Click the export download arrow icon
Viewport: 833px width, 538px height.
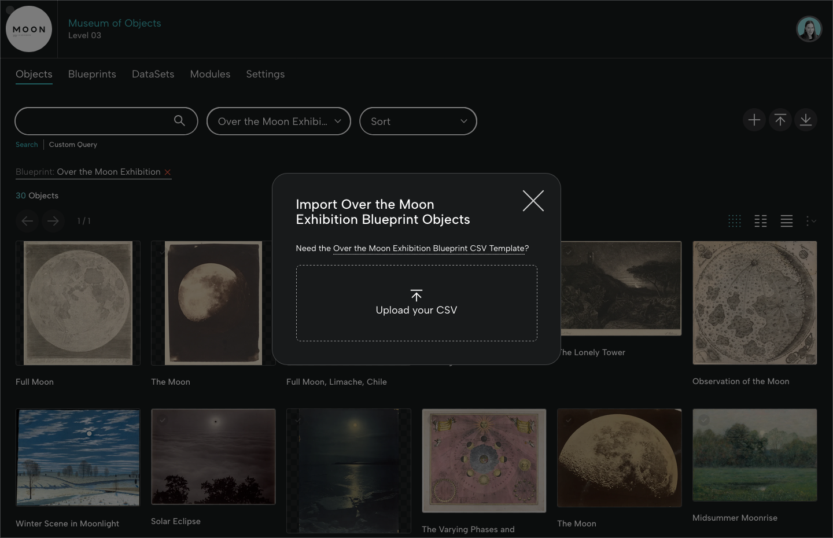tap(806, 120)
